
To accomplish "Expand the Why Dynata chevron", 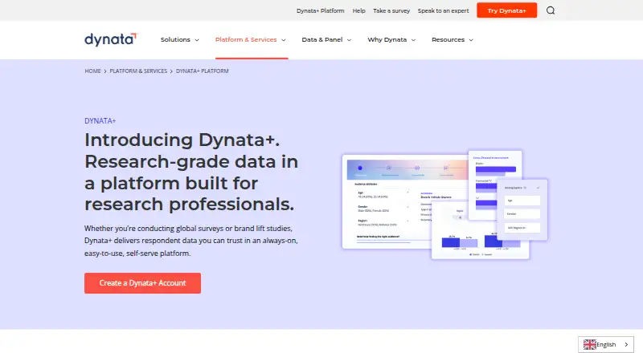I will 413,40.
